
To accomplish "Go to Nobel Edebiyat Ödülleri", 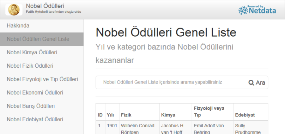I will click(x=42, y=120).
